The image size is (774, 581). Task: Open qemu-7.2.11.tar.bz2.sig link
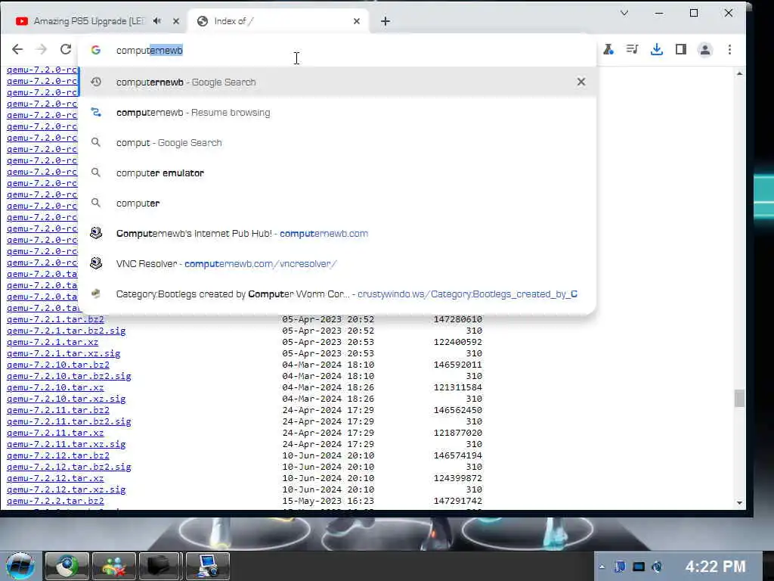[69, 421]
